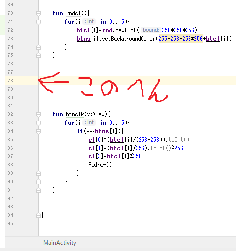The image size is (236, 251).
Task: Click cl[1] on line 86
Action: [x=95, y=148]
